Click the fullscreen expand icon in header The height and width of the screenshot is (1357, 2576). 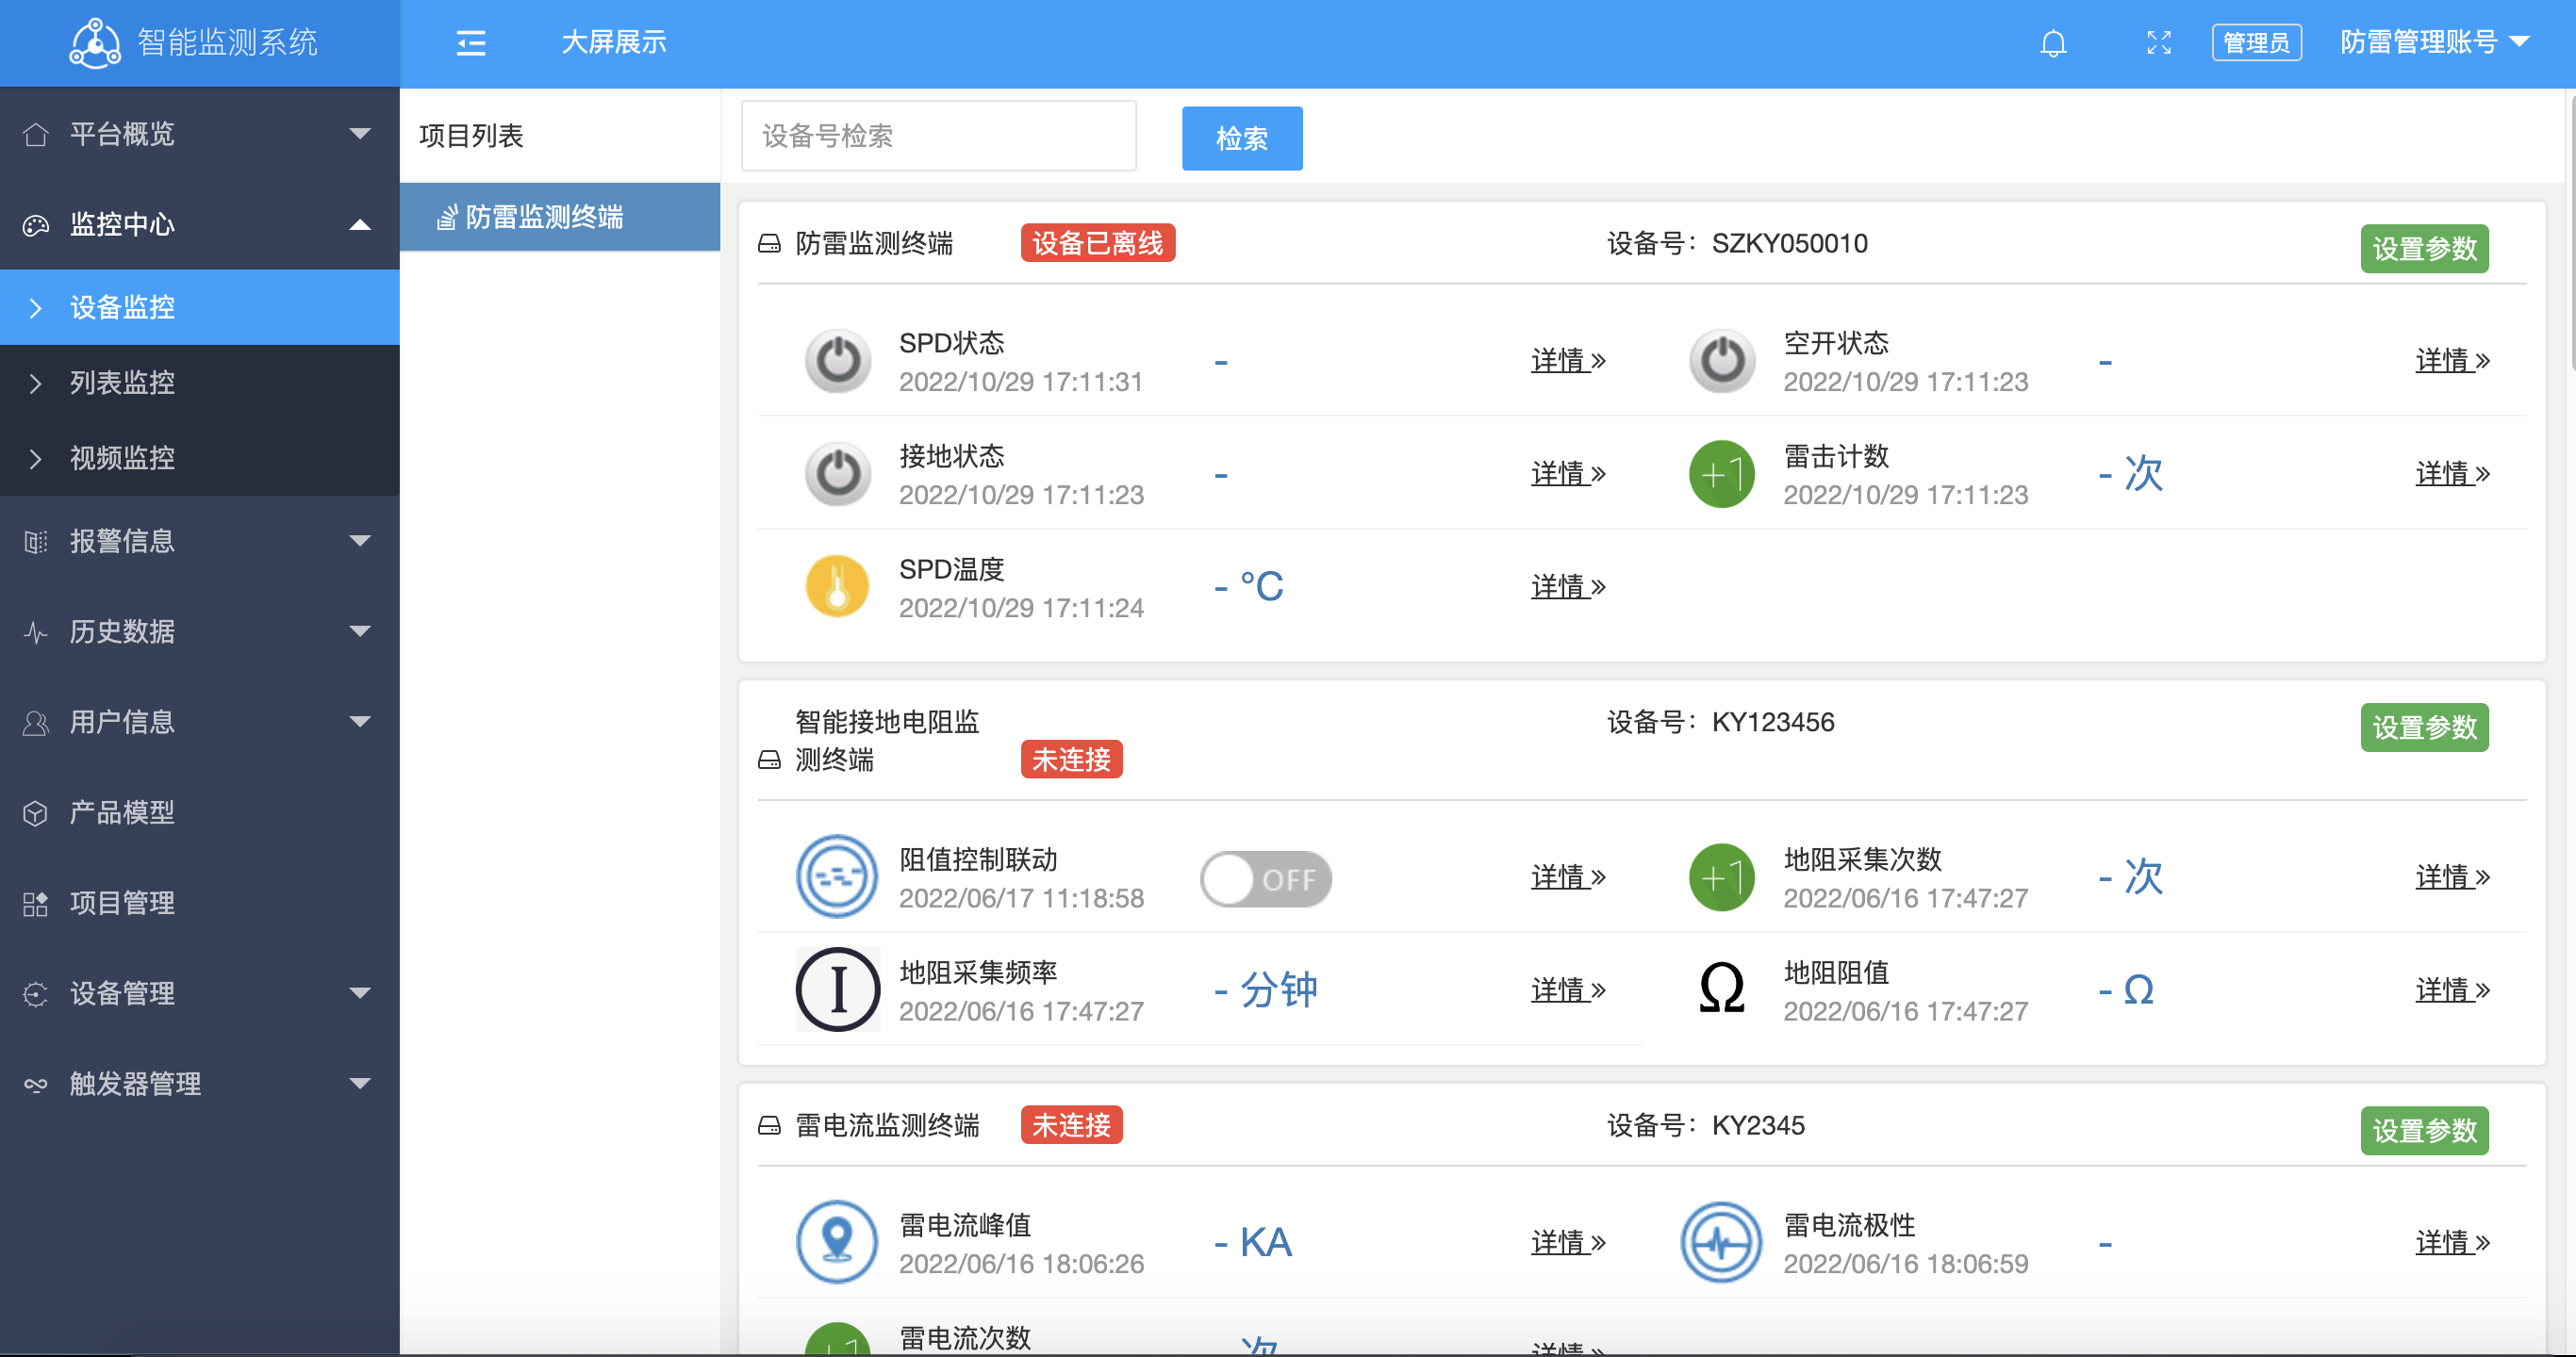(2158, 42)
